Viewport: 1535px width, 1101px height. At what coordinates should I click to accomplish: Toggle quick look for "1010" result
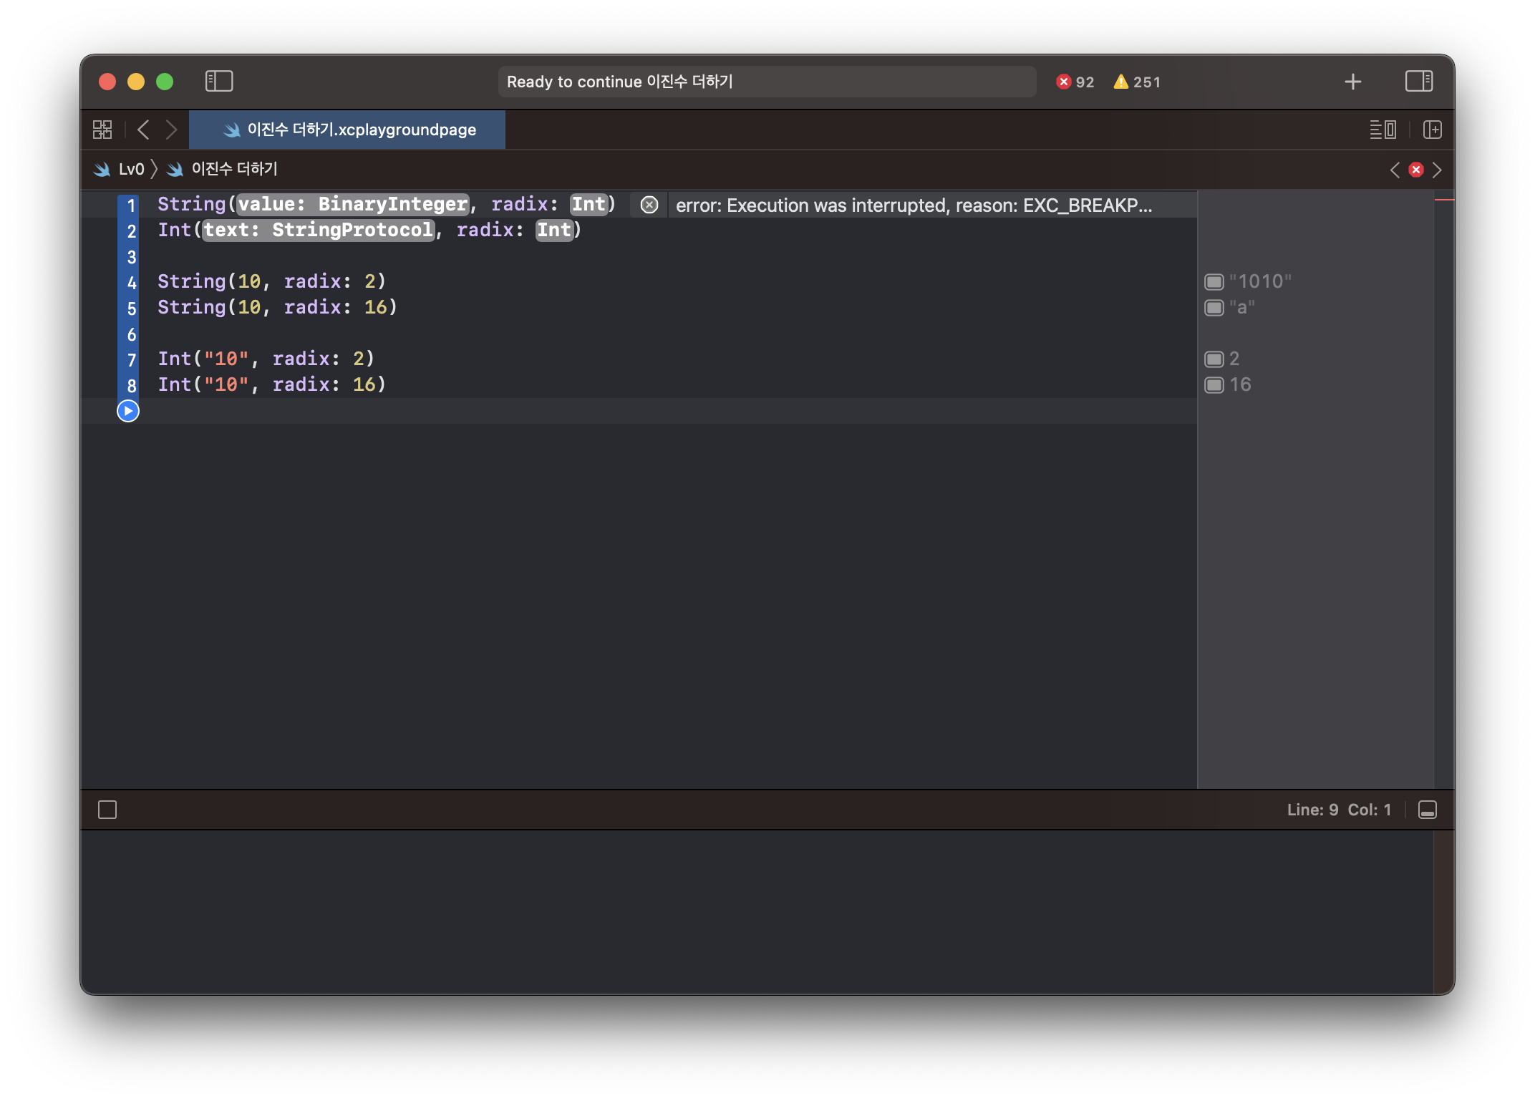click(1214, 281)
